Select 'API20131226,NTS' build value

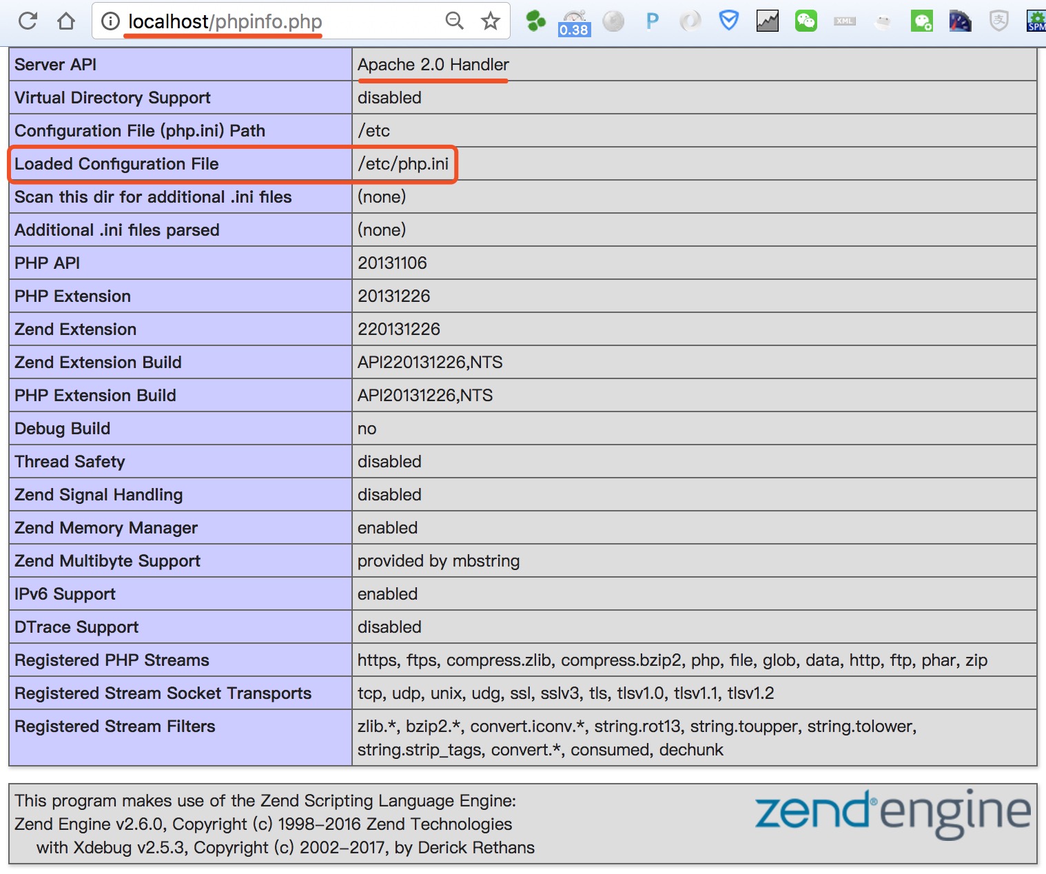(425, 396)
